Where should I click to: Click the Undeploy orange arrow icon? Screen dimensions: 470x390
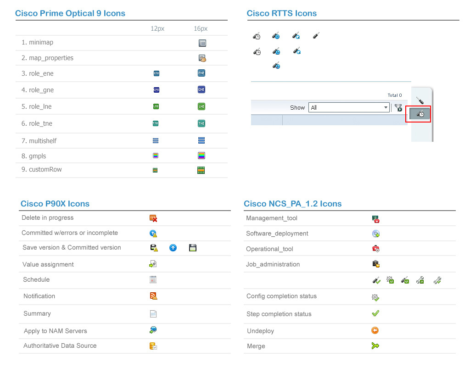click(375, 330)
